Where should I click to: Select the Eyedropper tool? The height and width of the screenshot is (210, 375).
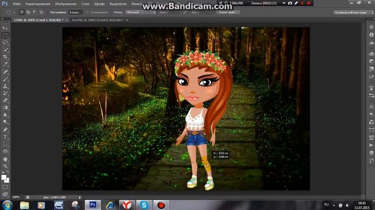point(5,64)
